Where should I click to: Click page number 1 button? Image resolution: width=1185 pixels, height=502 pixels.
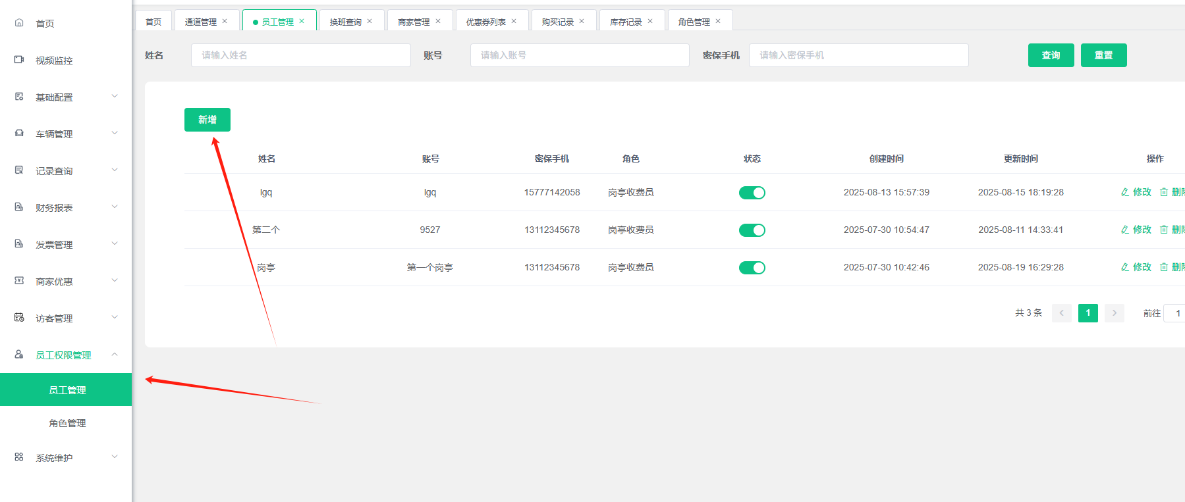pyautogui.click(x=1088, y=313)
